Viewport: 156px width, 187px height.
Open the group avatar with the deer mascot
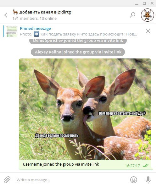(x=148, y=15)
